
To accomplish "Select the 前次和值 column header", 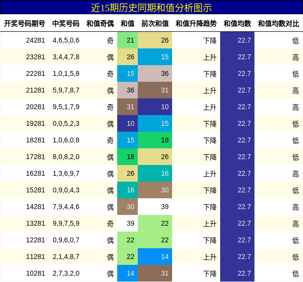I will pyautogui.click(x=155, y=23).
